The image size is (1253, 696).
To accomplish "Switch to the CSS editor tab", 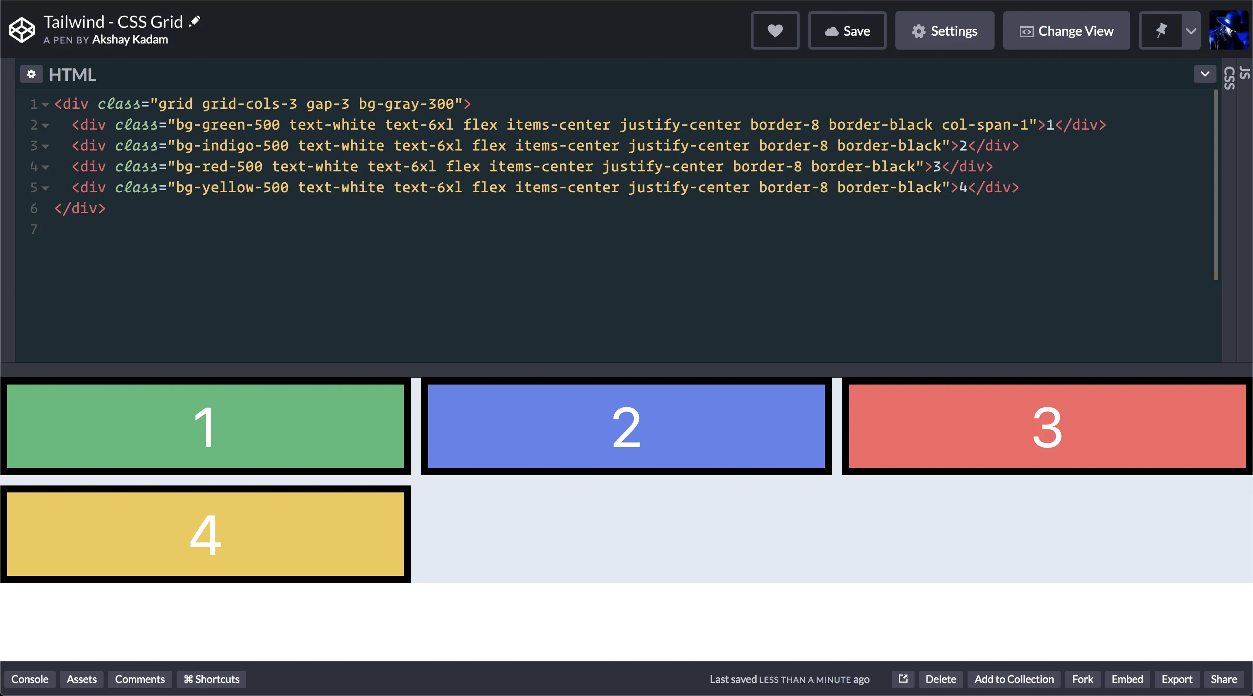I will [1229, 78].
